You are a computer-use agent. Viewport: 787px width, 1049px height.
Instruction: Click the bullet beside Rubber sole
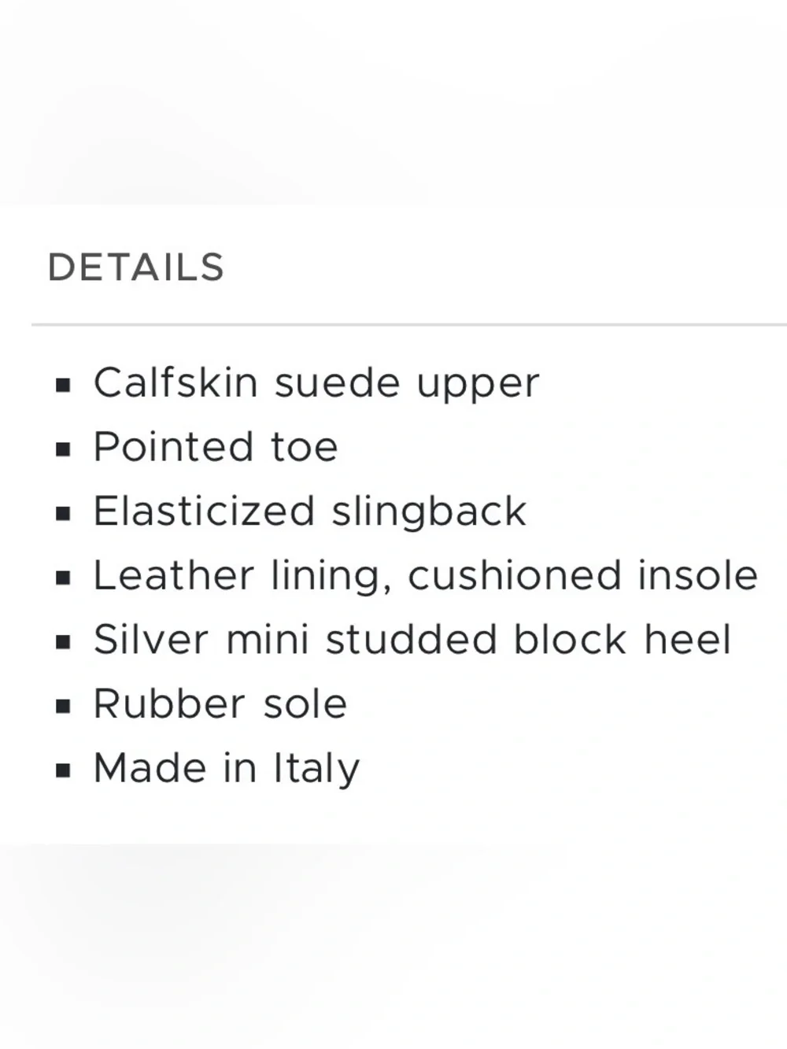click(x=64, y=707)
